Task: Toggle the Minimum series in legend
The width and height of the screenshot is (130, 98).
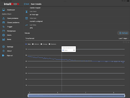Action: point(35,44)
